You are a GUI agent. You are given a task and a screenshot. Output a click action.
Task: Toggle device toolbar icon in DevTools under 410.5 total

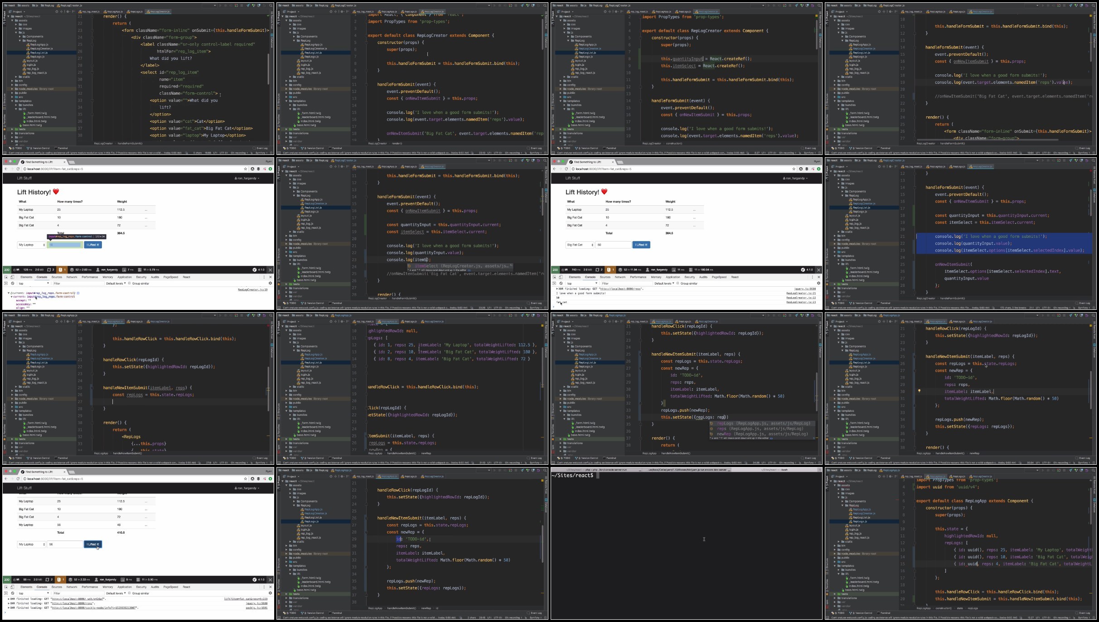(12, 587)
